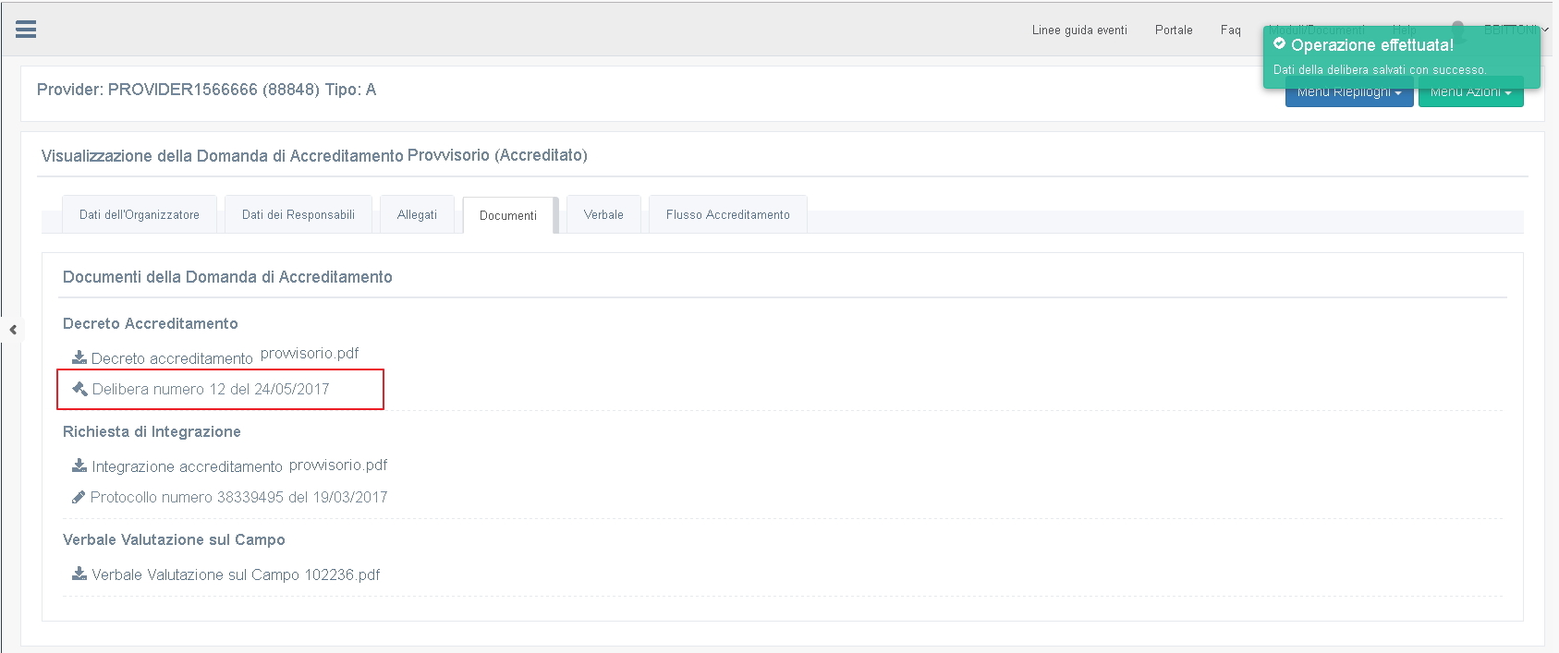Screen dimensions: 1559x653
Task: Click the checkmark icon in success notification
Action: pos(1279,43)
